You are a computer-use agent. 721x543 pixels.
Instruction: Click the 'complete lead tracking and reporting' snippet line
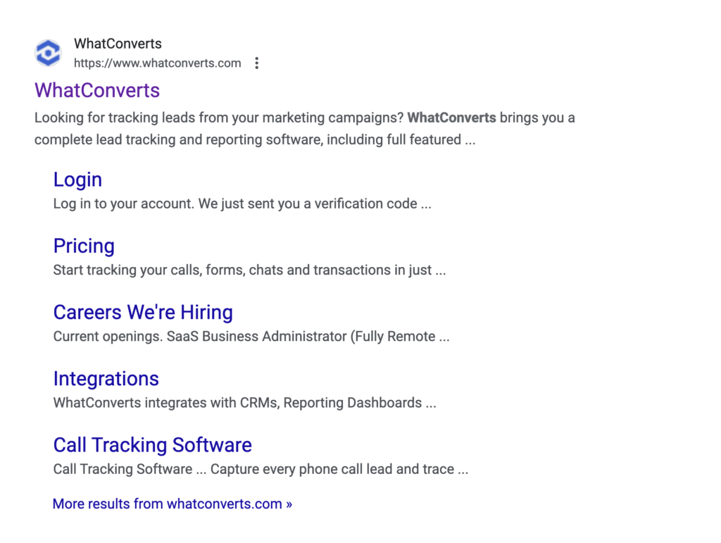click(255, 139)
